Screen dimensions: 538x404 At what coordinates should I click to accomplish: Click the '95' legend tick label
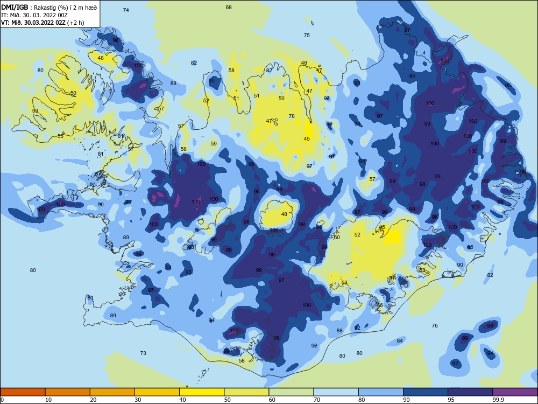click(451, 400)
